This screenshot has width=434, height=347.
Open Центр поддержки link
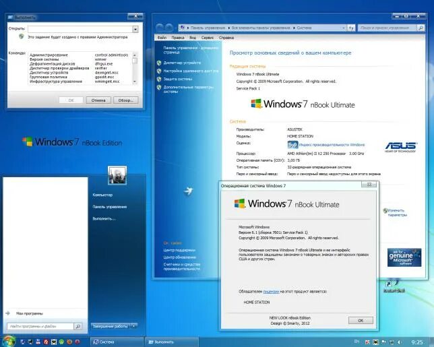pyautogui.click(x=179, y=250)
